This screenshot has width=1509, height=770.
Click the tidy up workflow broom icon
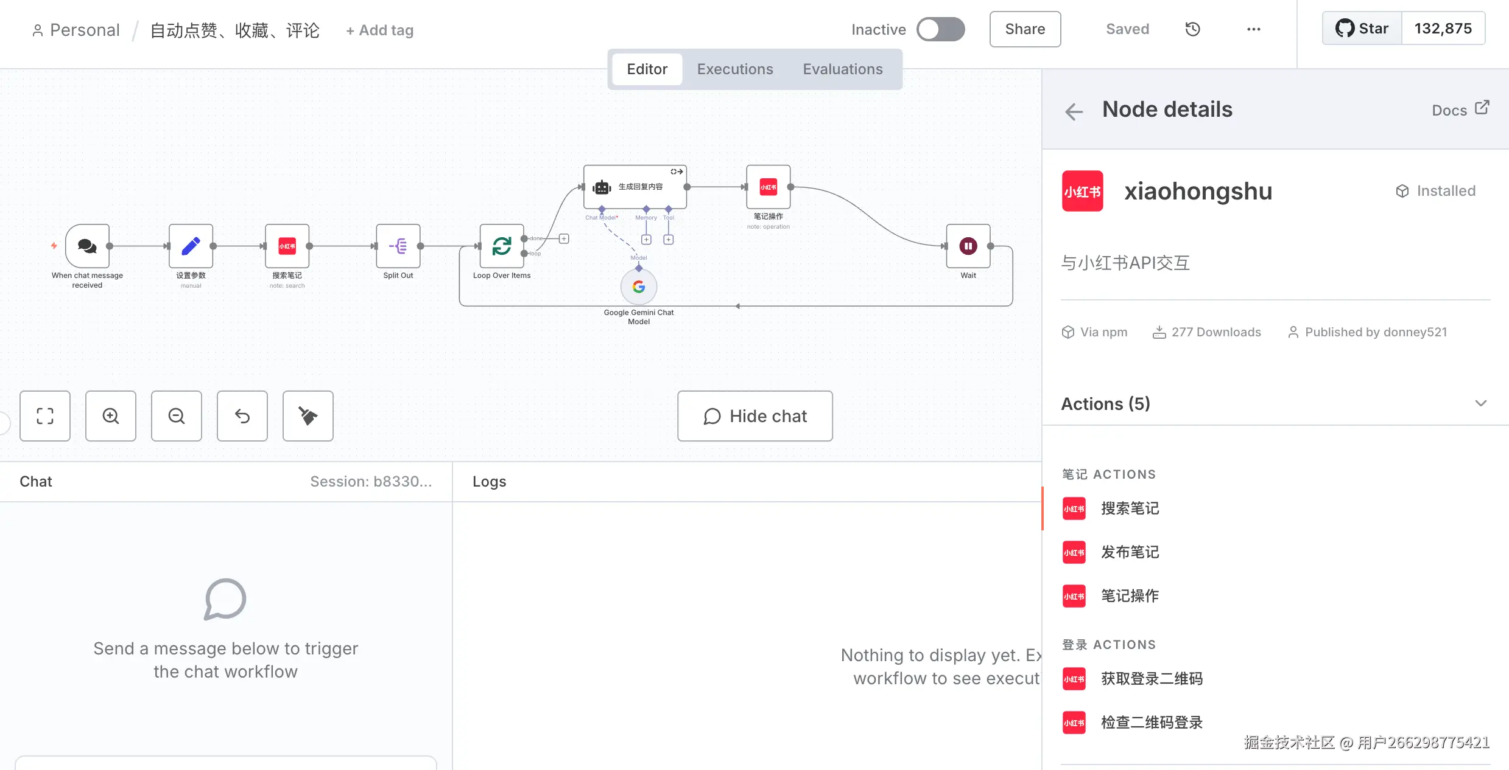pyautogui.click(x=308, y=416)
